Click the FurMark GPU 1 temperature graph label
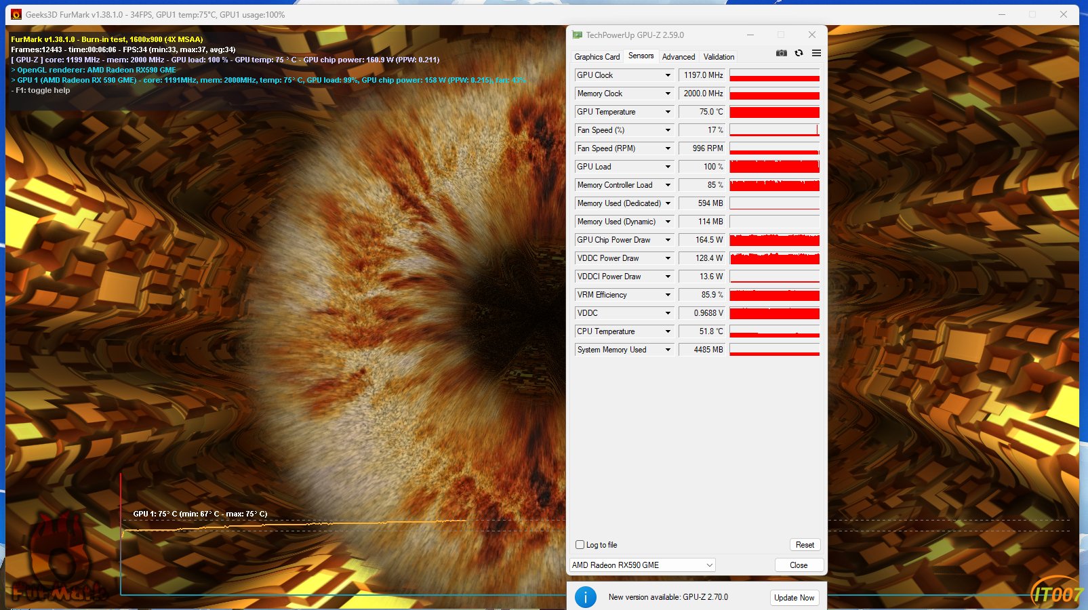This screenshot has width=1088, height=610. (x=200, y=514)
